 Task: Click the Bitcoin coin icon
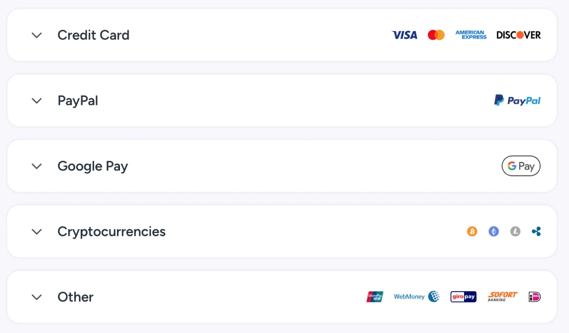pos(472,231)
